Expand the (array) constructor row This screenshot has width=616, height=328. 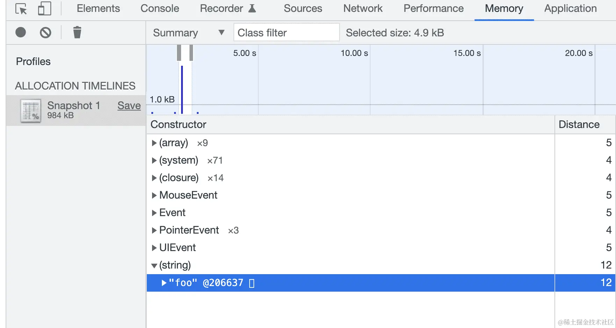[154, 143]
